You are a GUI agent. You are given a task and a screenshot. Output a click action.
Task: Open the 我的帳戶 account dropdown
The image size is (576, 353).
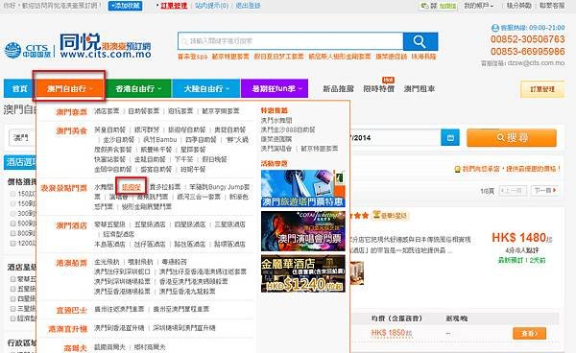479,6
